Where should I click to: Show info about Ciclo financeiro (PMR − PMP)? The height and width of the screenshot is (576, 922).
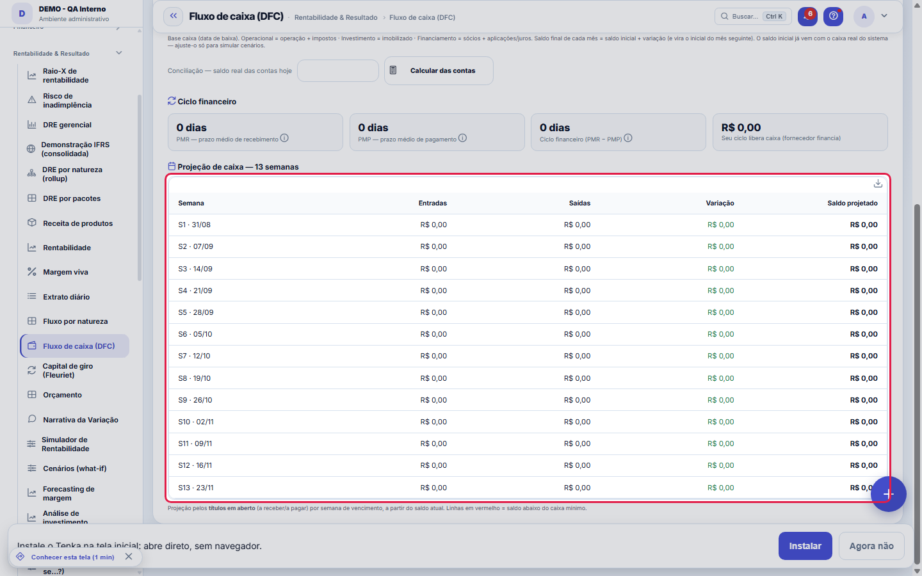[628, 138]
